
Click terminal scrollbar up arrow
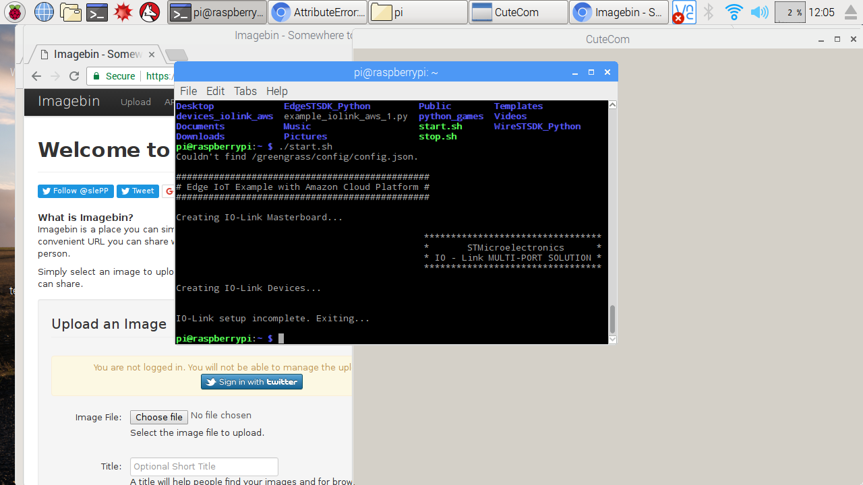coord(612,105)
